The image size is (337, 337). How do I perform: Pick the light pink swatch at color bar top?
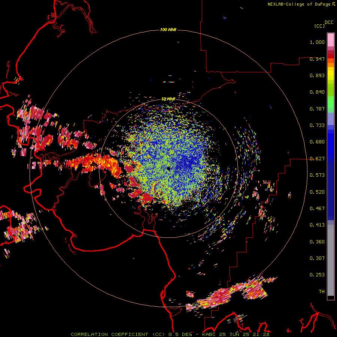click(x=331, y=40)
